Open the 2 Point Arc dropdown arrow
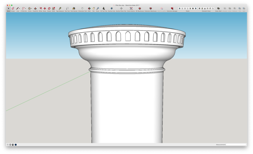The width and height of the screenshot is (253, 154). [x=26, y=9]
